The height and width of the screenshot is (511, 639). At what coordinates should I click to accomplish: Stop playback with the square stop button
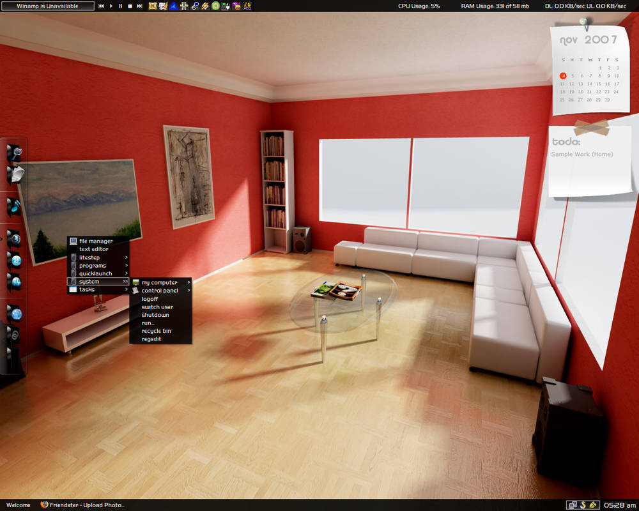(x=130, y=6)
